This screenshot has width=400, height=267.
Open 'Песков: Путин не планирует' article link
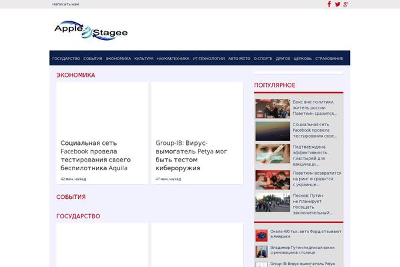click(313, 204)
